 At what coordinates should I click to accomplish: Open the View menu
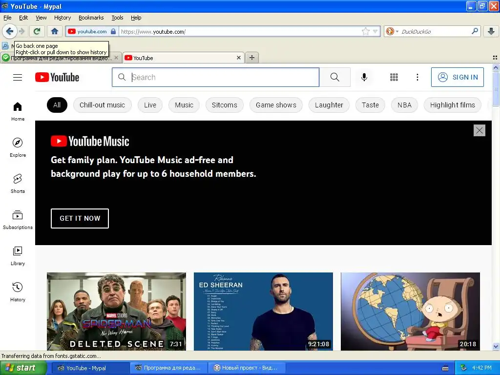(41, 18)
